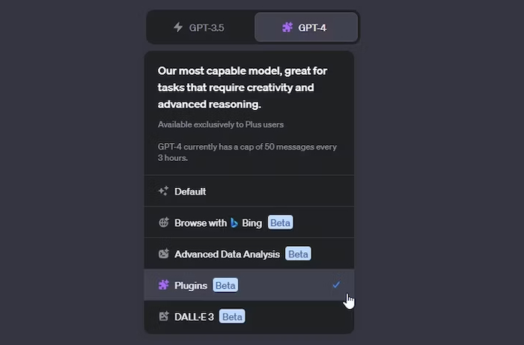Toggle the blue checkmark on Plugins
Image resolution: width=524 pixels, height=345 pixels.
pyautogui.click(x=336, y=284)
